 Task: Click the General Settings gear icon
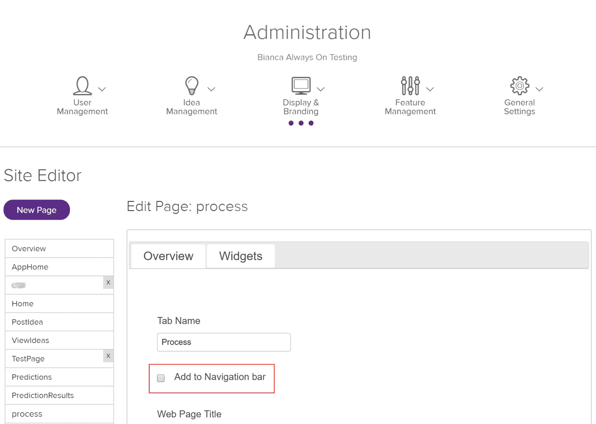click(x=519, y=86)
